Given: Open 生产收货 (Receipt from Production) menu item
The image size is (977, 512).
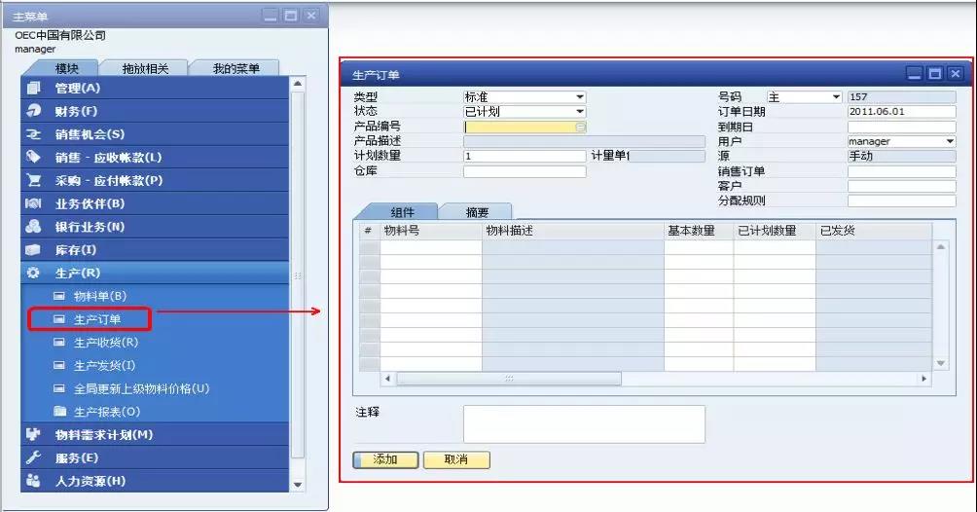Looking at the screenshot, I should 106,343.
